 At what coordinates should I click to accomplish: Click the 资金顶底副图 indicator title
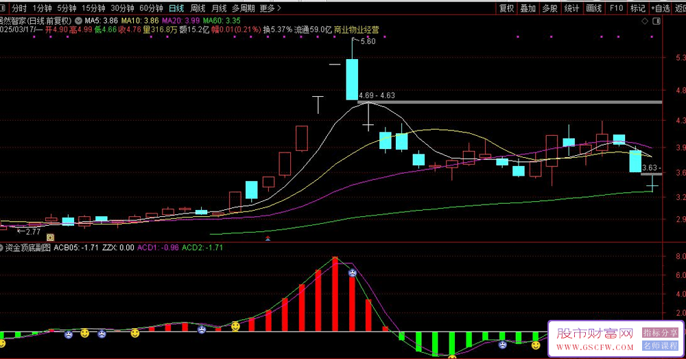28,248
